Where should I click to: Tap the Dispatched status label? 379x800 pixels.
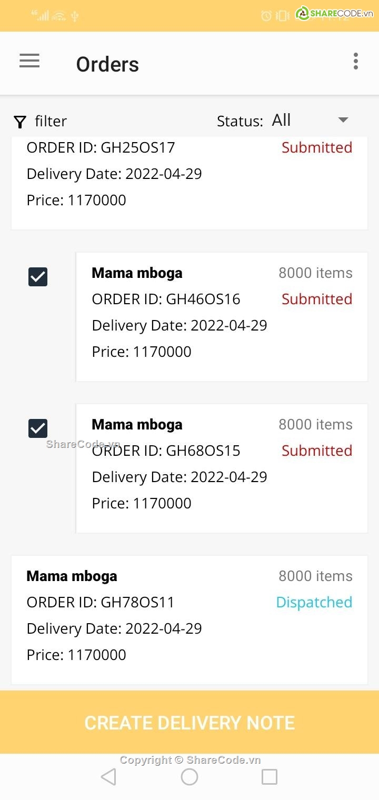[x=314, y=602]
